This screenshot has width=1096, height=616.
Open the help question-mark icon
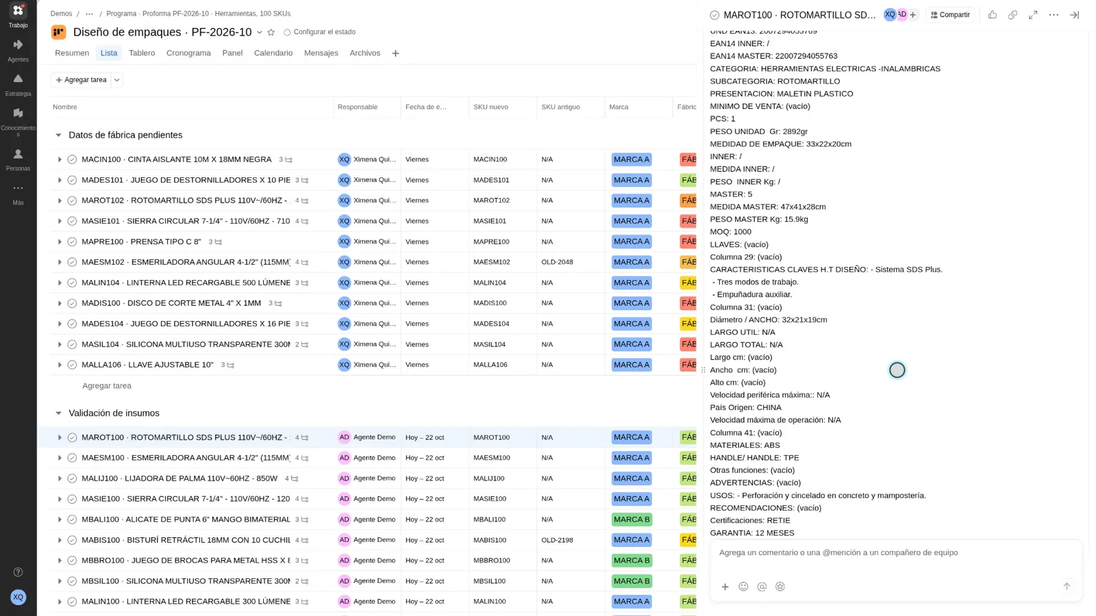click(18, 572)
